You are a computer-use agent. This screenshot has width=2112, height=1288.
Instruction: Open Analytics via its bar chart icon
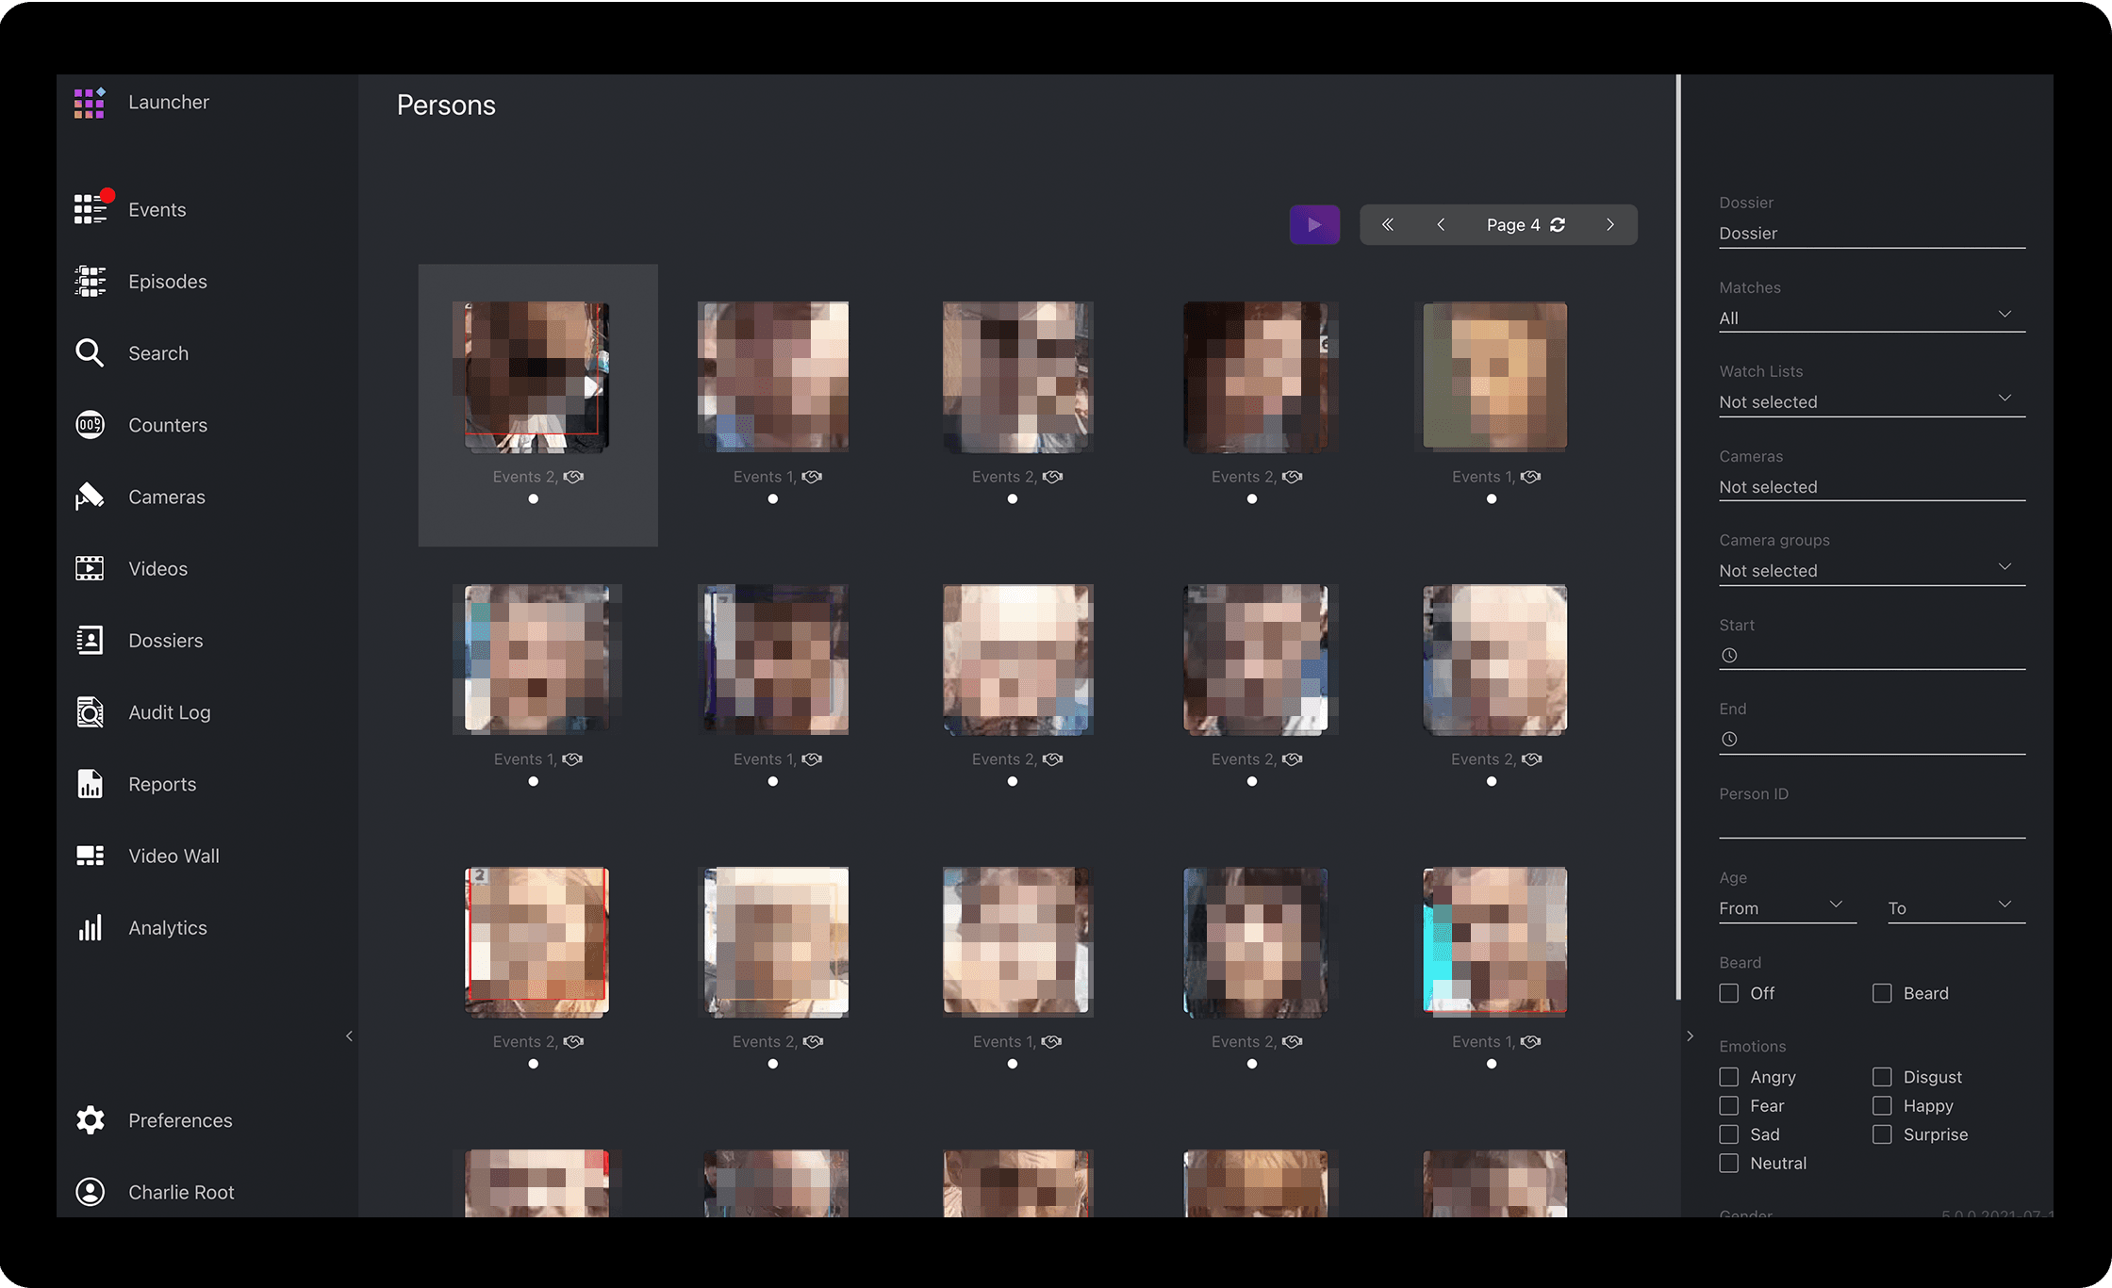[90, 928]
